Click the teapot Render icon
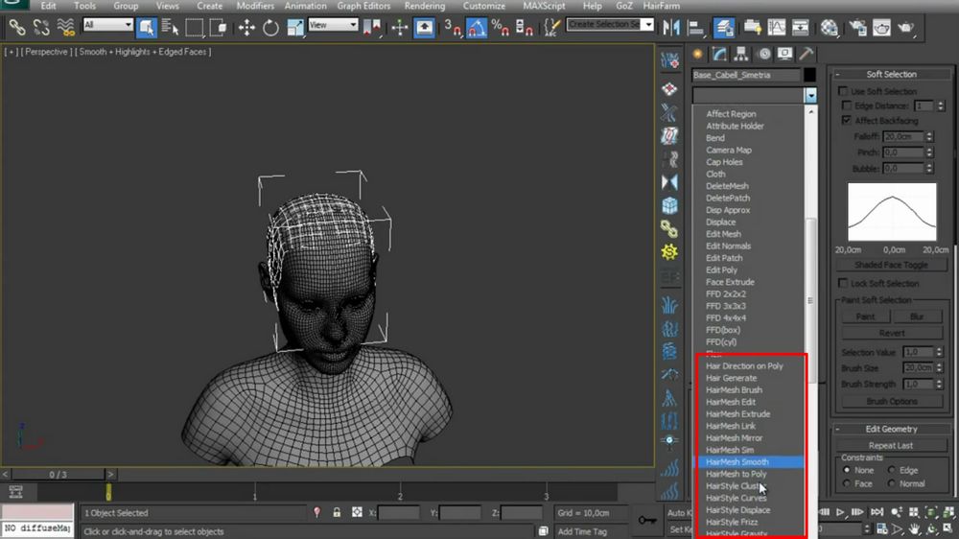 (905, 28)
